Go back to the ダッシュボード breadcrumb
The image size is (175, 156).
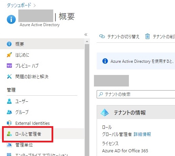pyautogui.click(x=19, y=5)
